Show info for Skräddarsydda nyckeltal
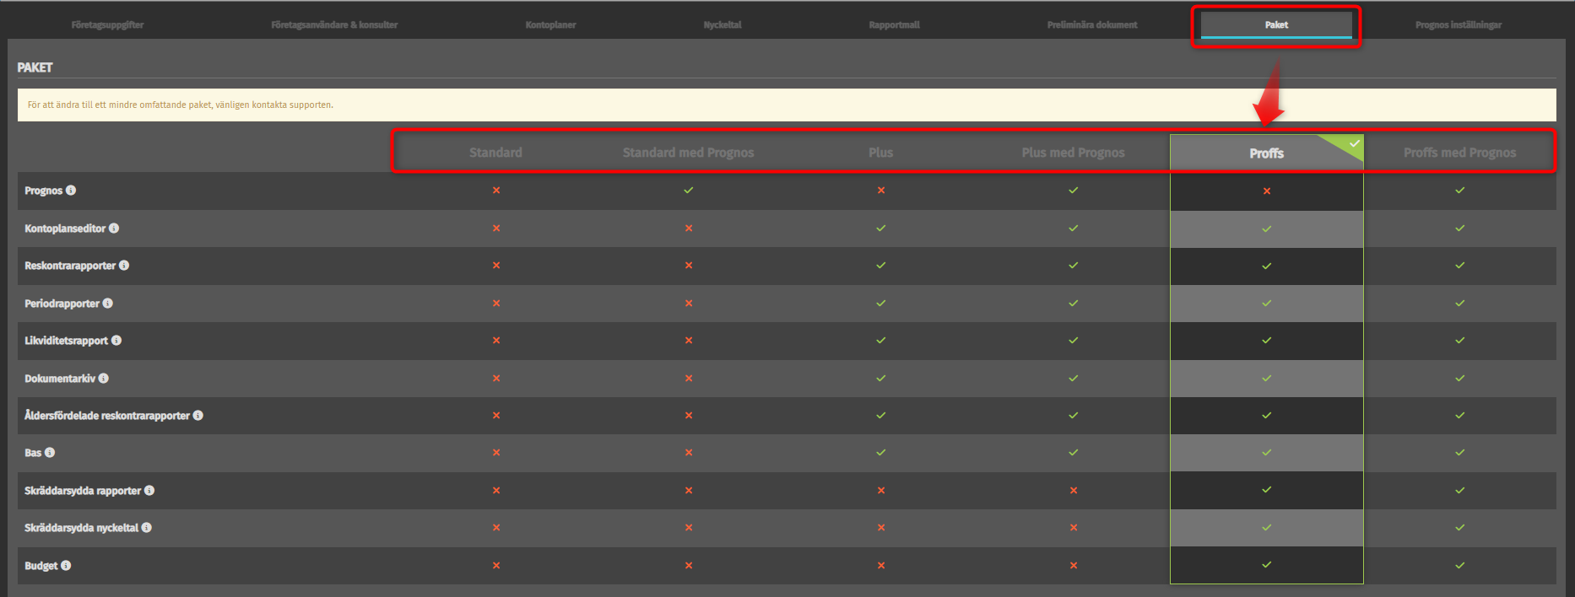1575x597 pixels. (x=147, y=528)
